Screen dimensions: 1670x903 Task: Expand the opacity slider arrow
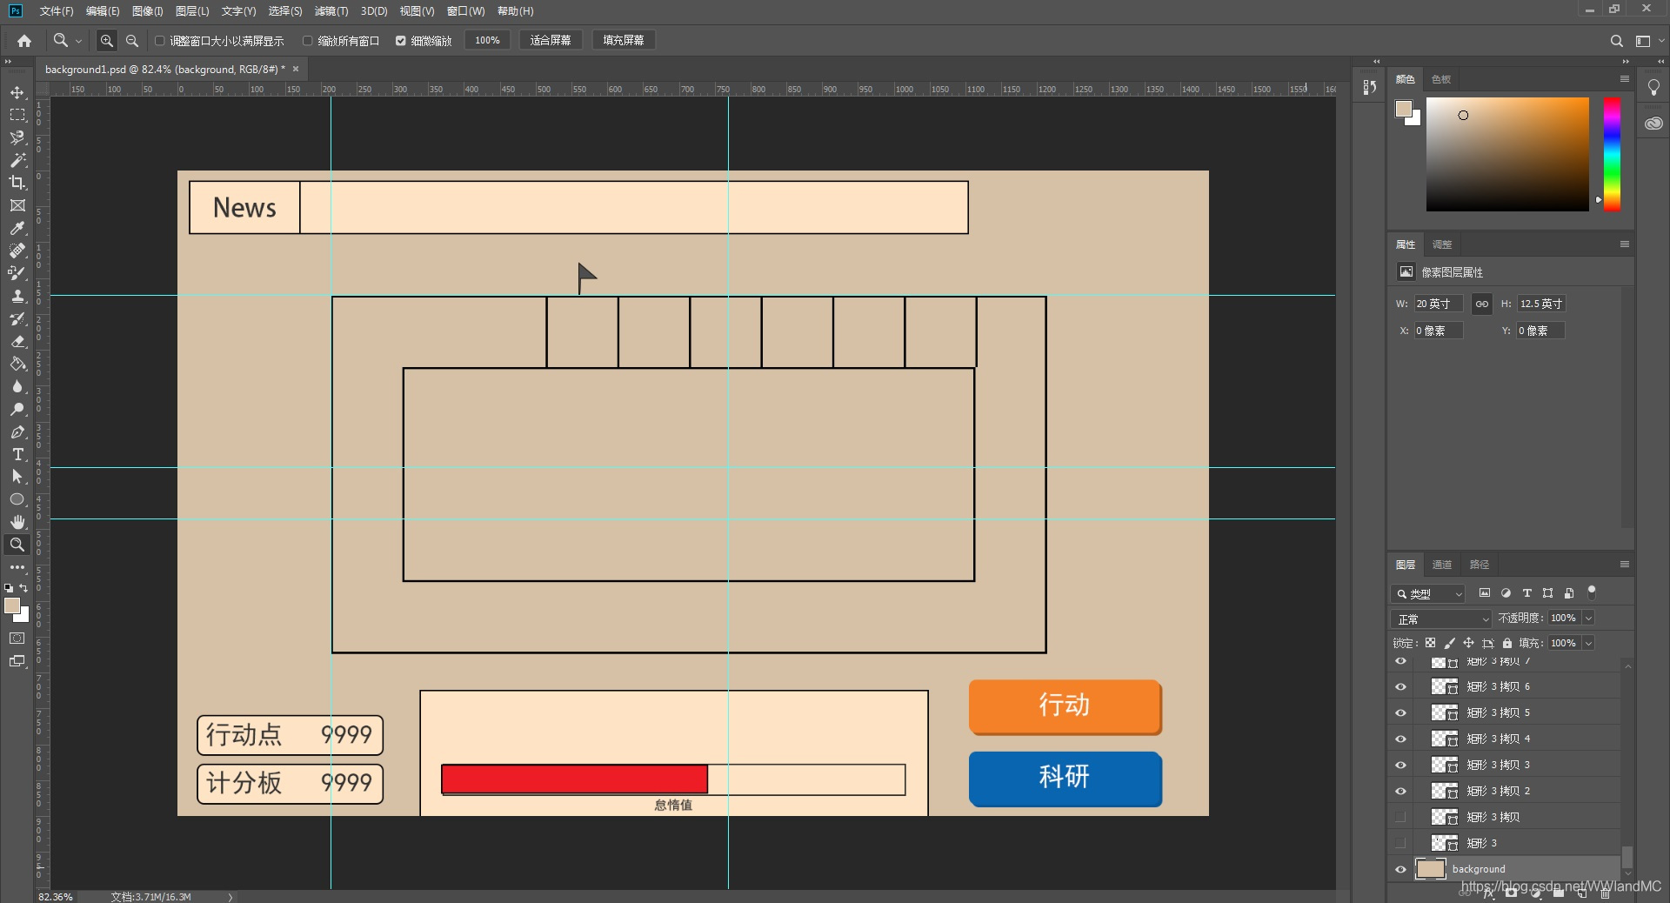1588,618
